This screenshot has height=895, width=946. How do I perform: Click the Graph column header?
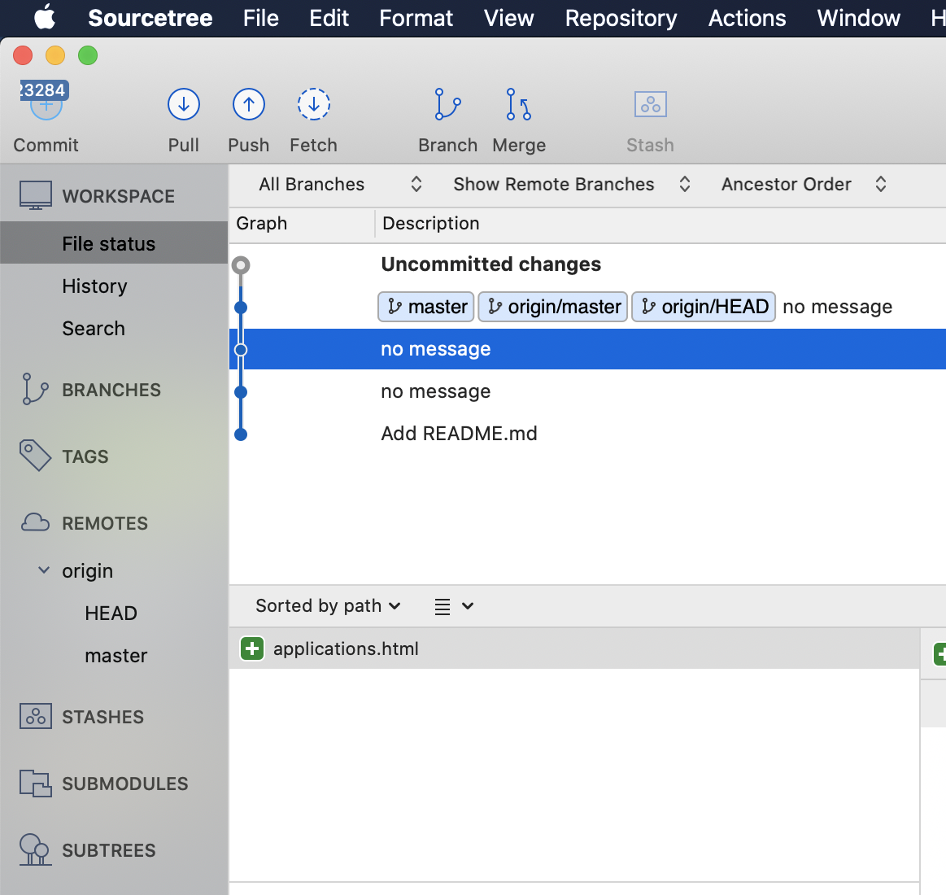click(x=262, y=223)
